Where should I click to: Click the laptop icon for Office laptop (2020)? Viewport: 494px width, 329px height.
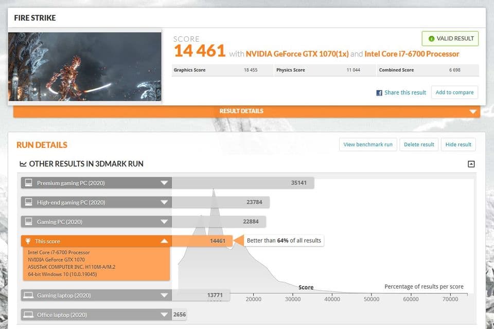pyautogui.click(x=29, y=315)
